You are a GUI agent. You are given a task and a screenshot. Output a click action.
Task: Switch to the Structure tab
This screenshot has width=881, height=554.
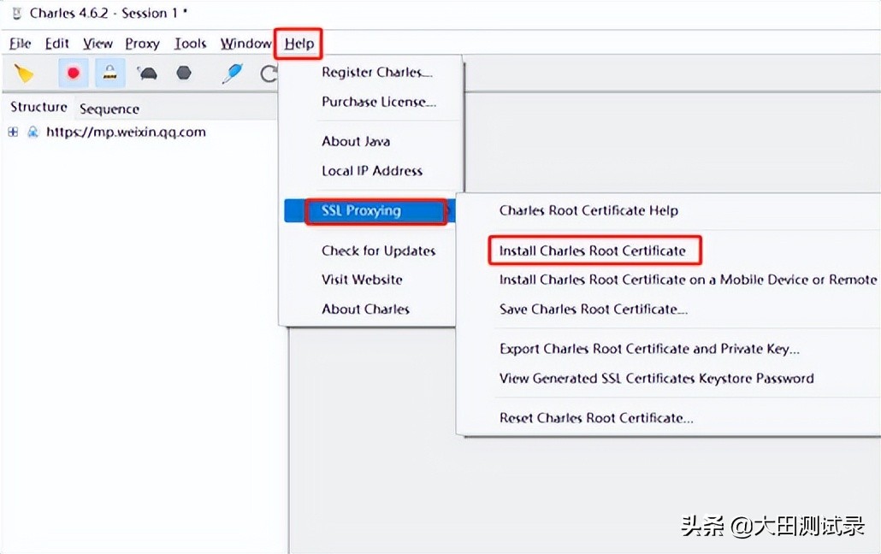click(38, 107)
